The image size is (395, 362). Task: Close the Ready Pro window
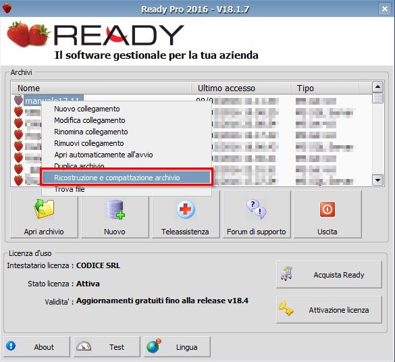(x=385, y=9)
